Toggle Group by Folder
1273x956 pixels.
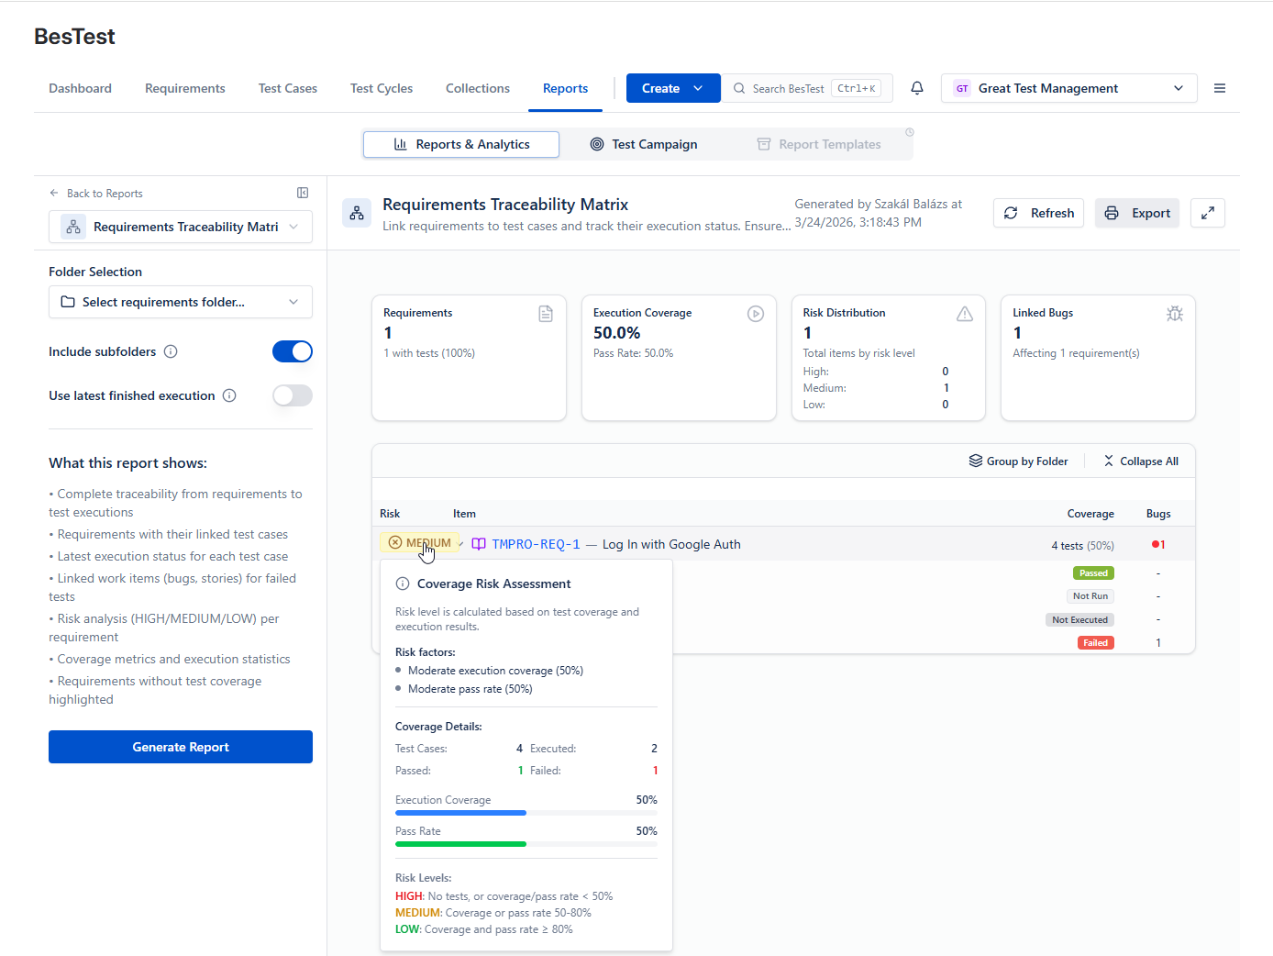(1019, 461)
